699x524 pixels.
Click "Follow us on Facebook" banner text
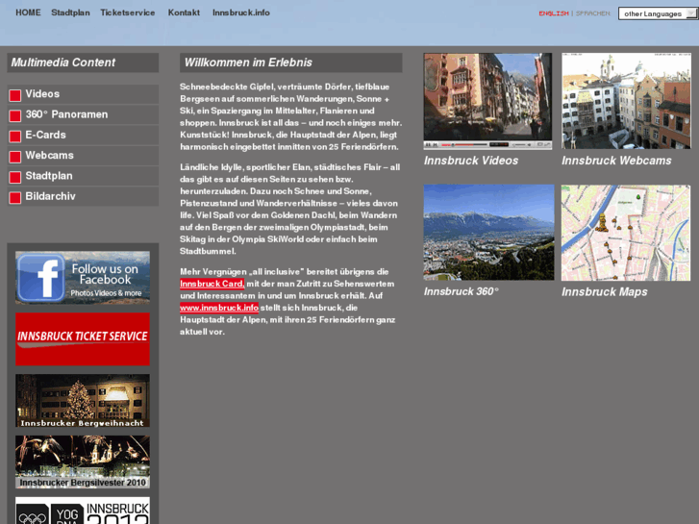105,274
